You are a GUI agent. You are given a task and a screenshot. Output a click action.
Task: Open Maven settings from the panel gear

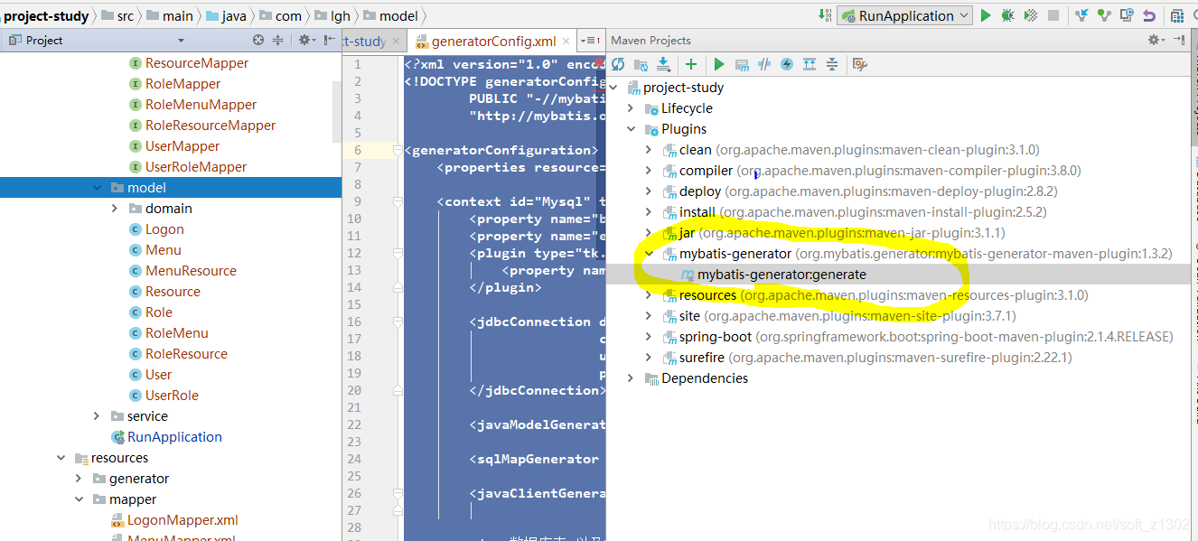[858, 63]
